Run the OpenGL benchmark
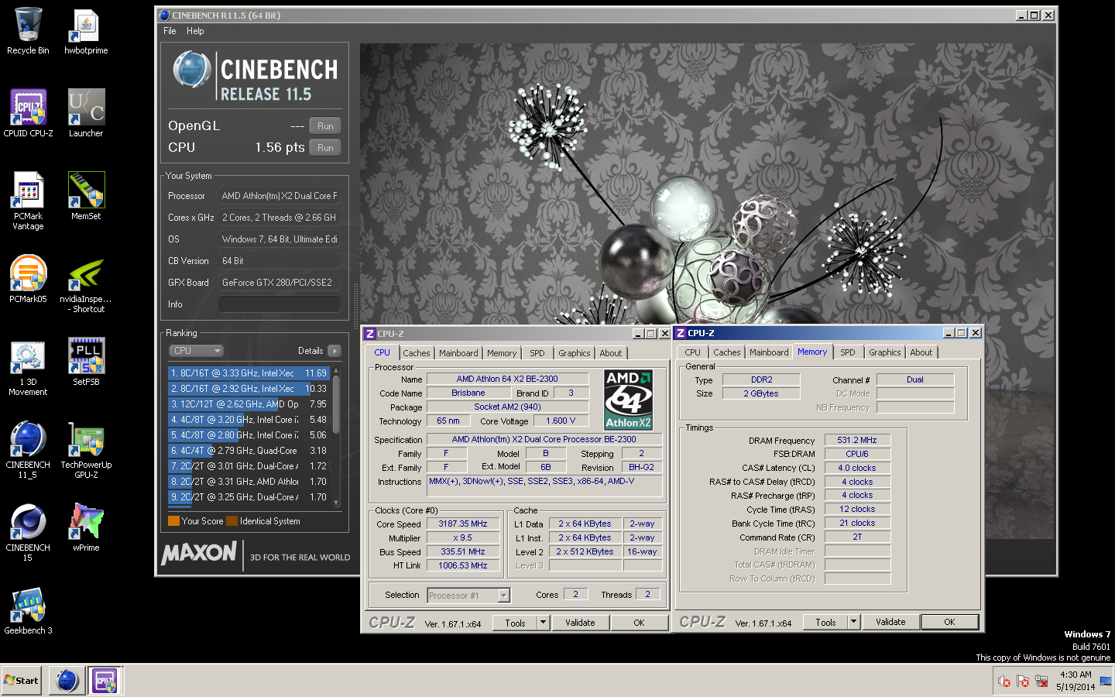The height and width of the screenshot is (697, 1115). [x=325, y=126]
